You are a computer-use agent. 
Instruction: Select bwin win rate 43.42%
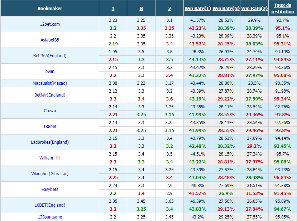pyautogui.click(x=197, y=68)
